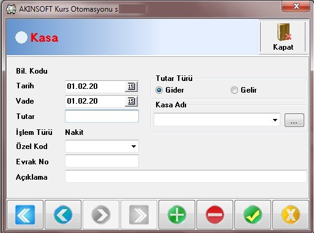Click the Açıklama text field
314x233 pixels.
point(186,176)
